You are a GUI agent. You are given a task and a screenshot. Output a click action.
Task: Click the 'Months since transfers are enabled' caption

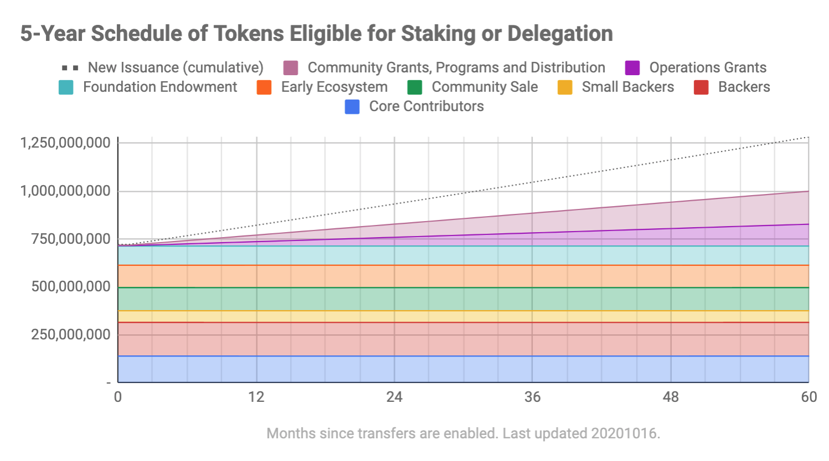click(463, 433)
